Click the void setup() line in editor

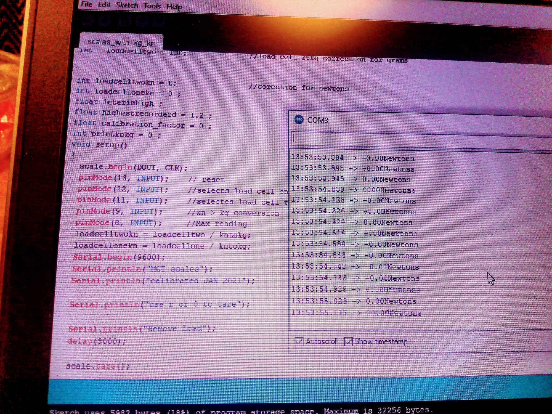99,145
